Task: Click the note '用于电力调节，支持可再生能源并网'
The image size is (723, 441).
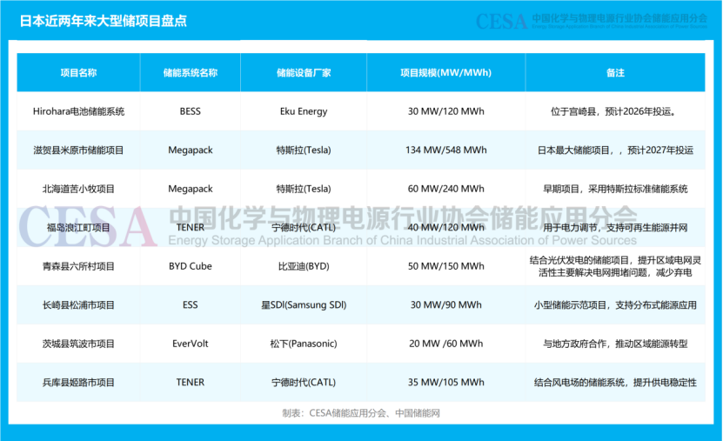Action: click(615, 228)
